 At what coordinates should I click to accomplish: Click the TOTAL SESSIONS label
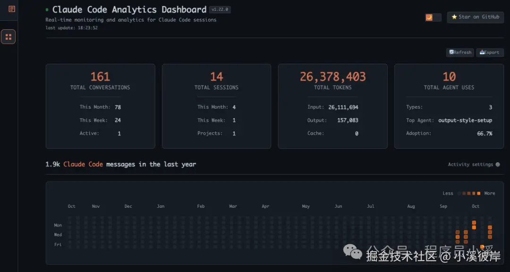coord(216,87)
